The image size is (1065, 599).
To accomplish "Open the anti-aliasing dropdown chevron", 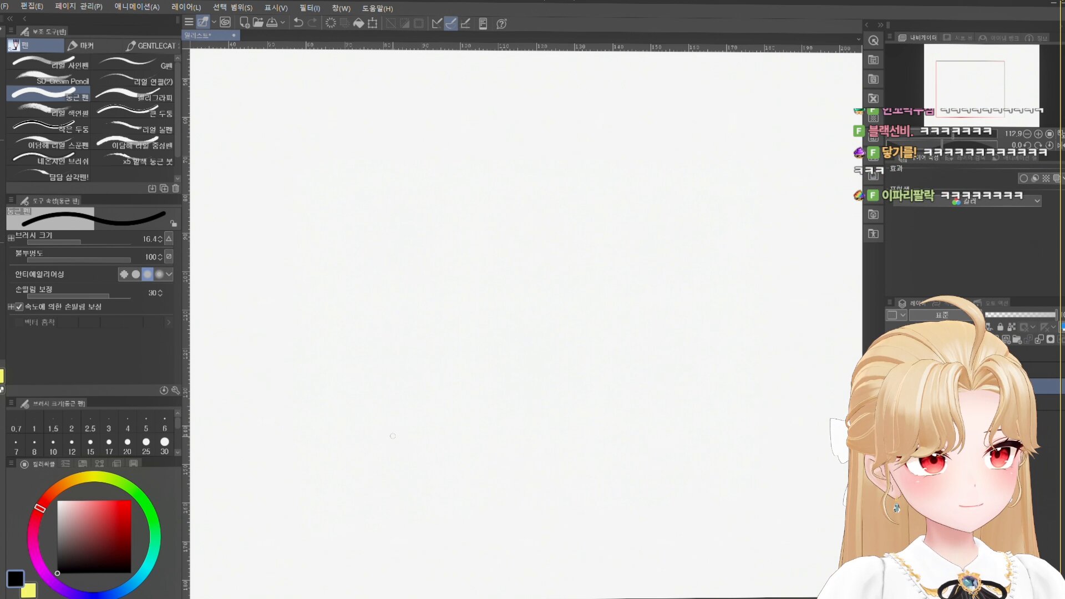I will pos(169,274).
